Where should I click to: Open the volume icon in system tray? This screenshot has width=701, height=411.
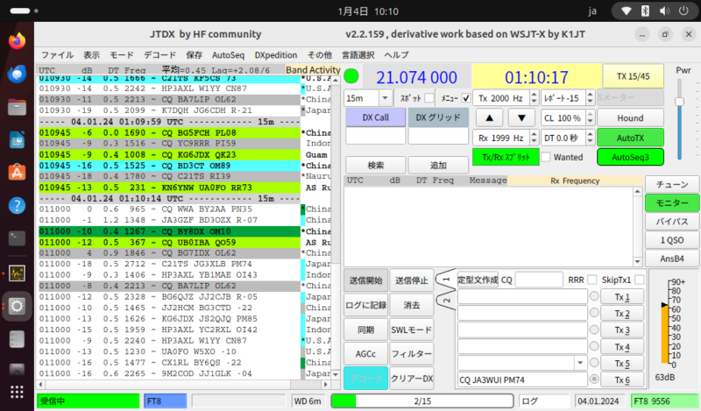(664, 11)
